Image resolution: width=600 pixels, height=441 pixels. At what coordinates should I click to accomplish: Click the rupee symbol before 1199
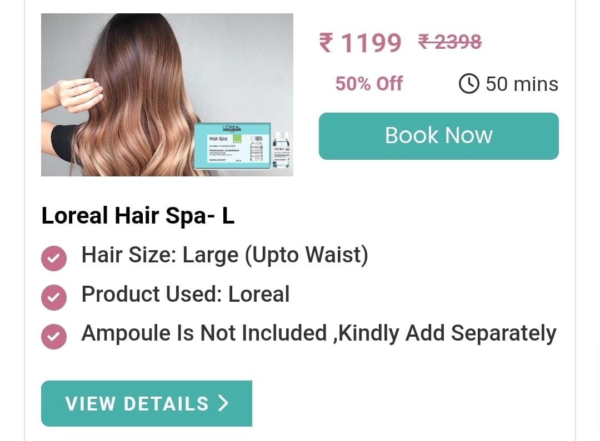tap(326, 42)
